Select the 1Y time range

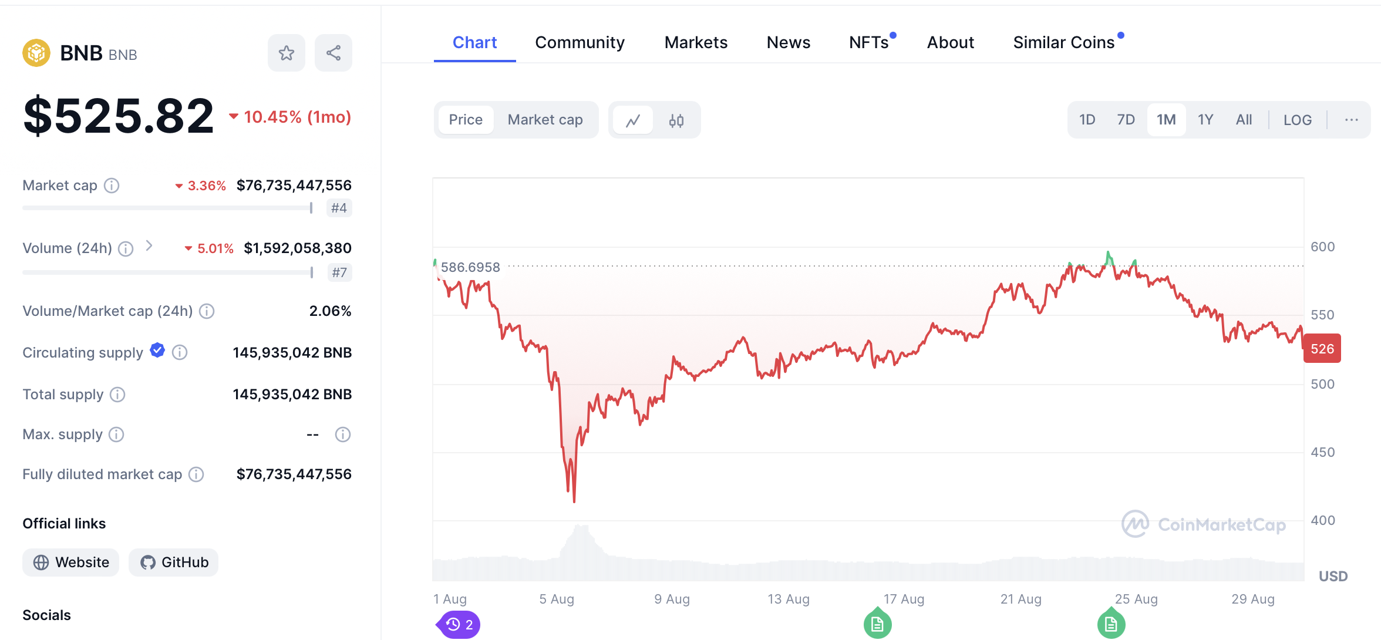click(x=1205, y=120)
